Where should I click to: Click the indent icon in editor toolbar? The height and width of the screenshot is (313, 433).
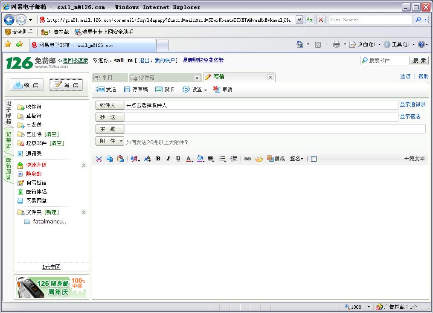234,159
